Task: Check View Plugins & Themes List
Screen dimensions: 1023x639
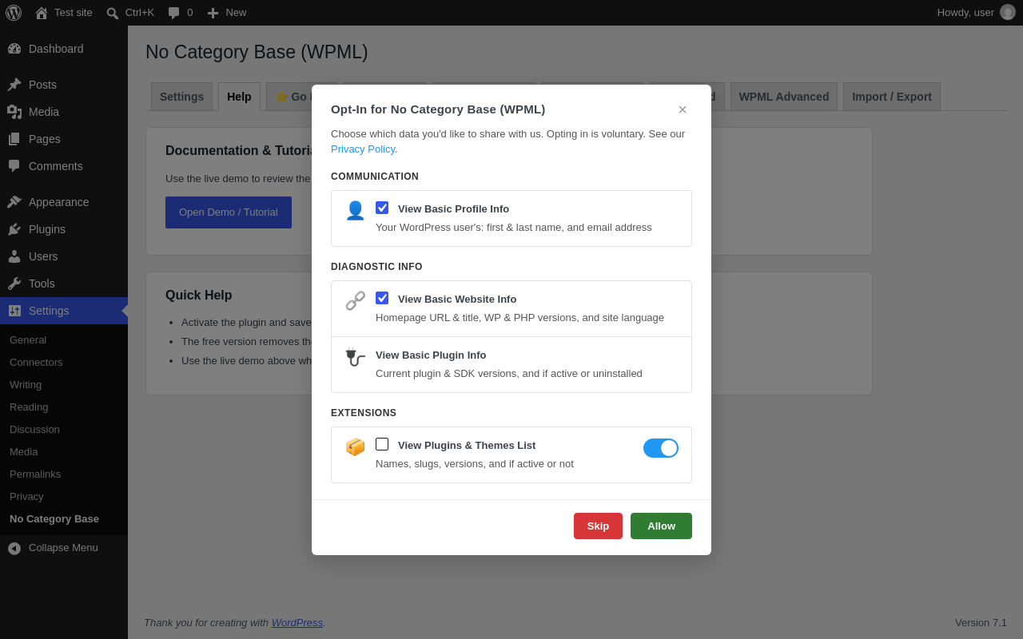Action: tap(382, 444)
